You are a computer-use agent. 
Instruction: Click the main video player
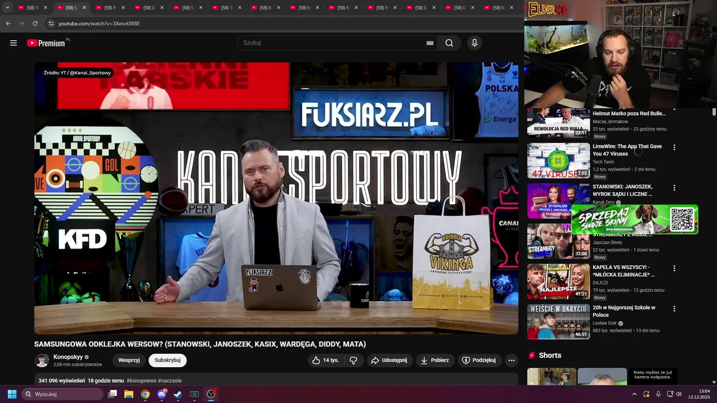tap(276, 198)
